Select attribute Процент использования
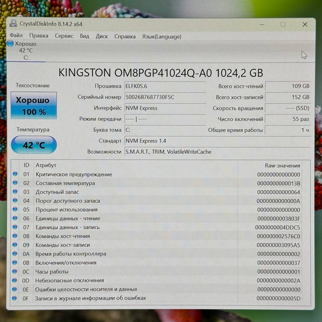Screen dimensions: 322x322 pos(67,210)
